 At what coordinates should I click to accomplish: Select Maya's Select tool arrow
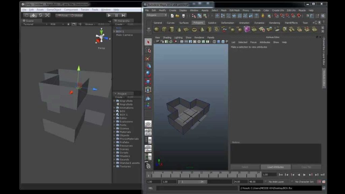tap(148, 42)
